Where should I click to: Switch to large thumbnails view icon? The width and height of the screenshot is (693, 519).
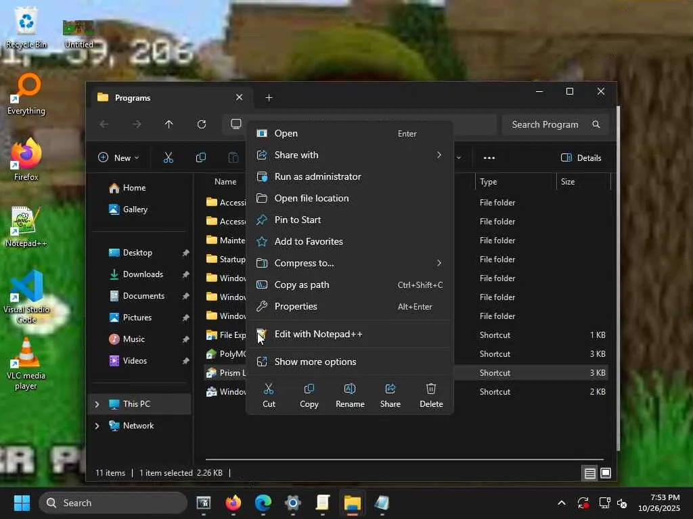606,473
